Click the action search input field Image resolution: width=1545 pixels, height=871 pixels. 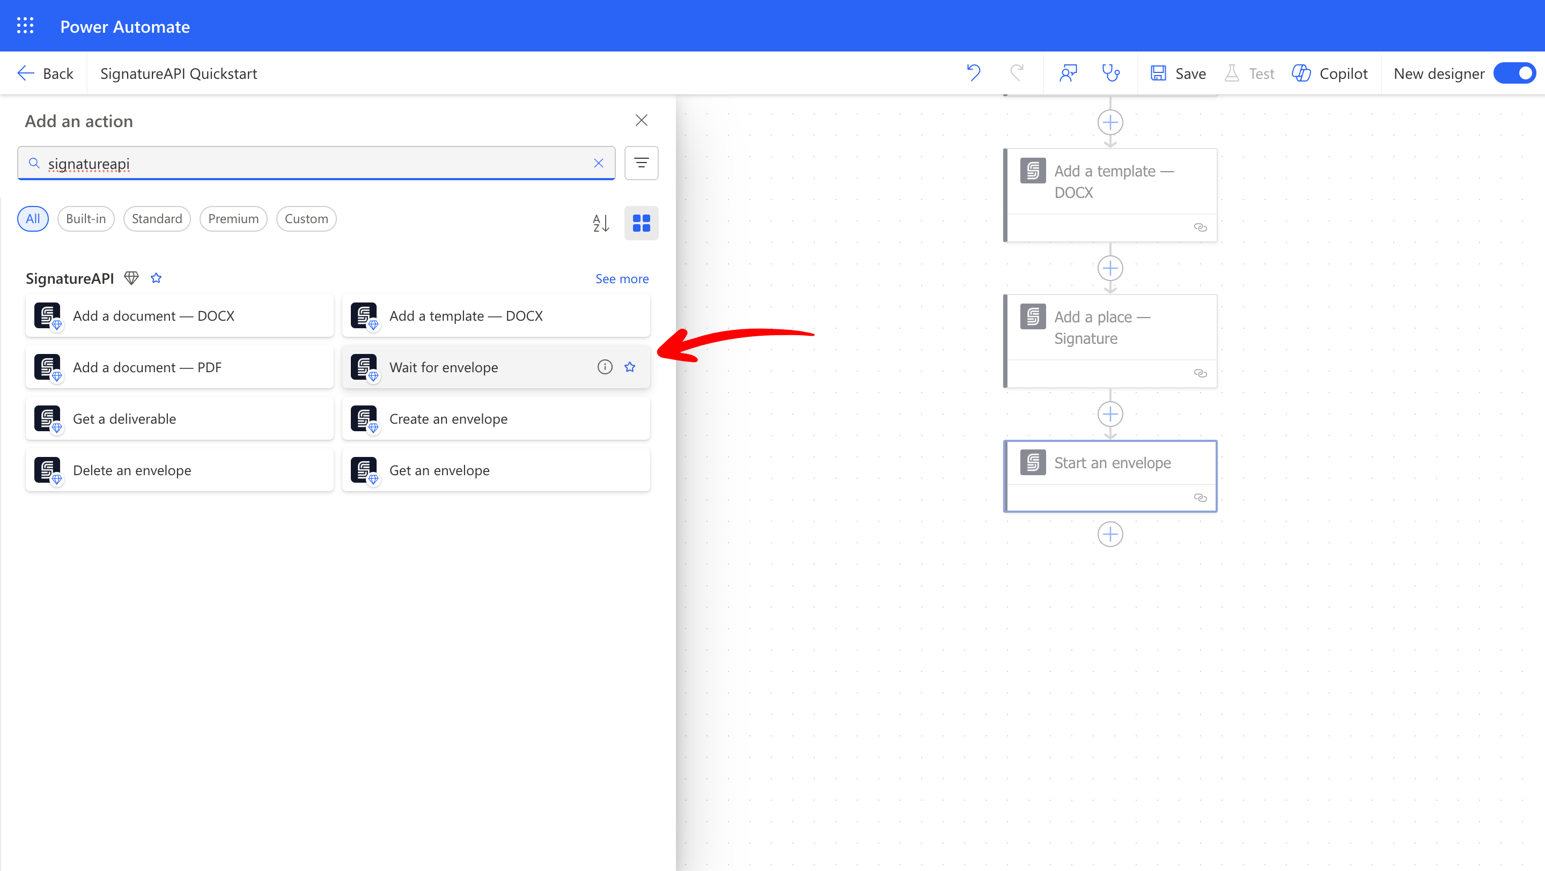coord(312,164)
